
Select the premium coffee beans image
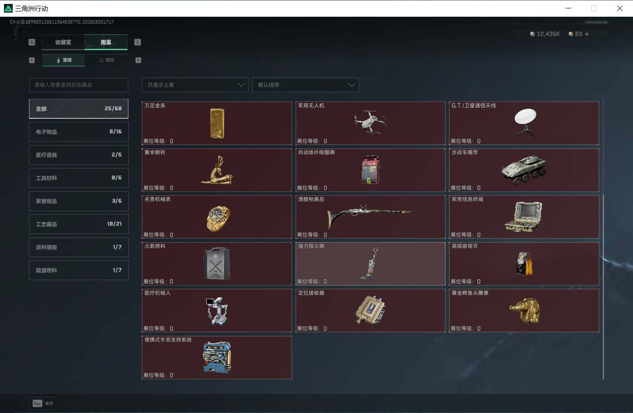tap(524, 263)
